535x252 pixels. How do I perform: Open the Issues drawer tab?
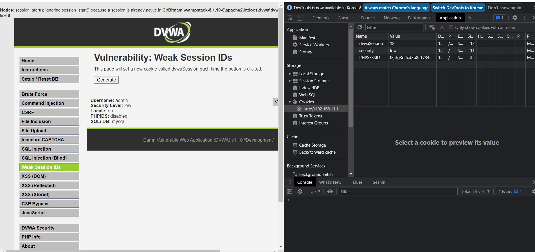[357, 182]
